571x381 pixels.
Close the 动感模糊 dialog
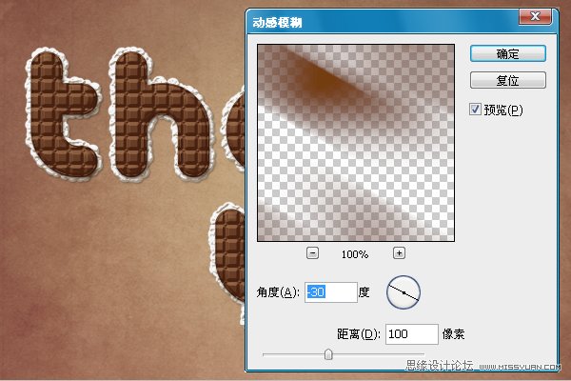click(x=535, y=16)
